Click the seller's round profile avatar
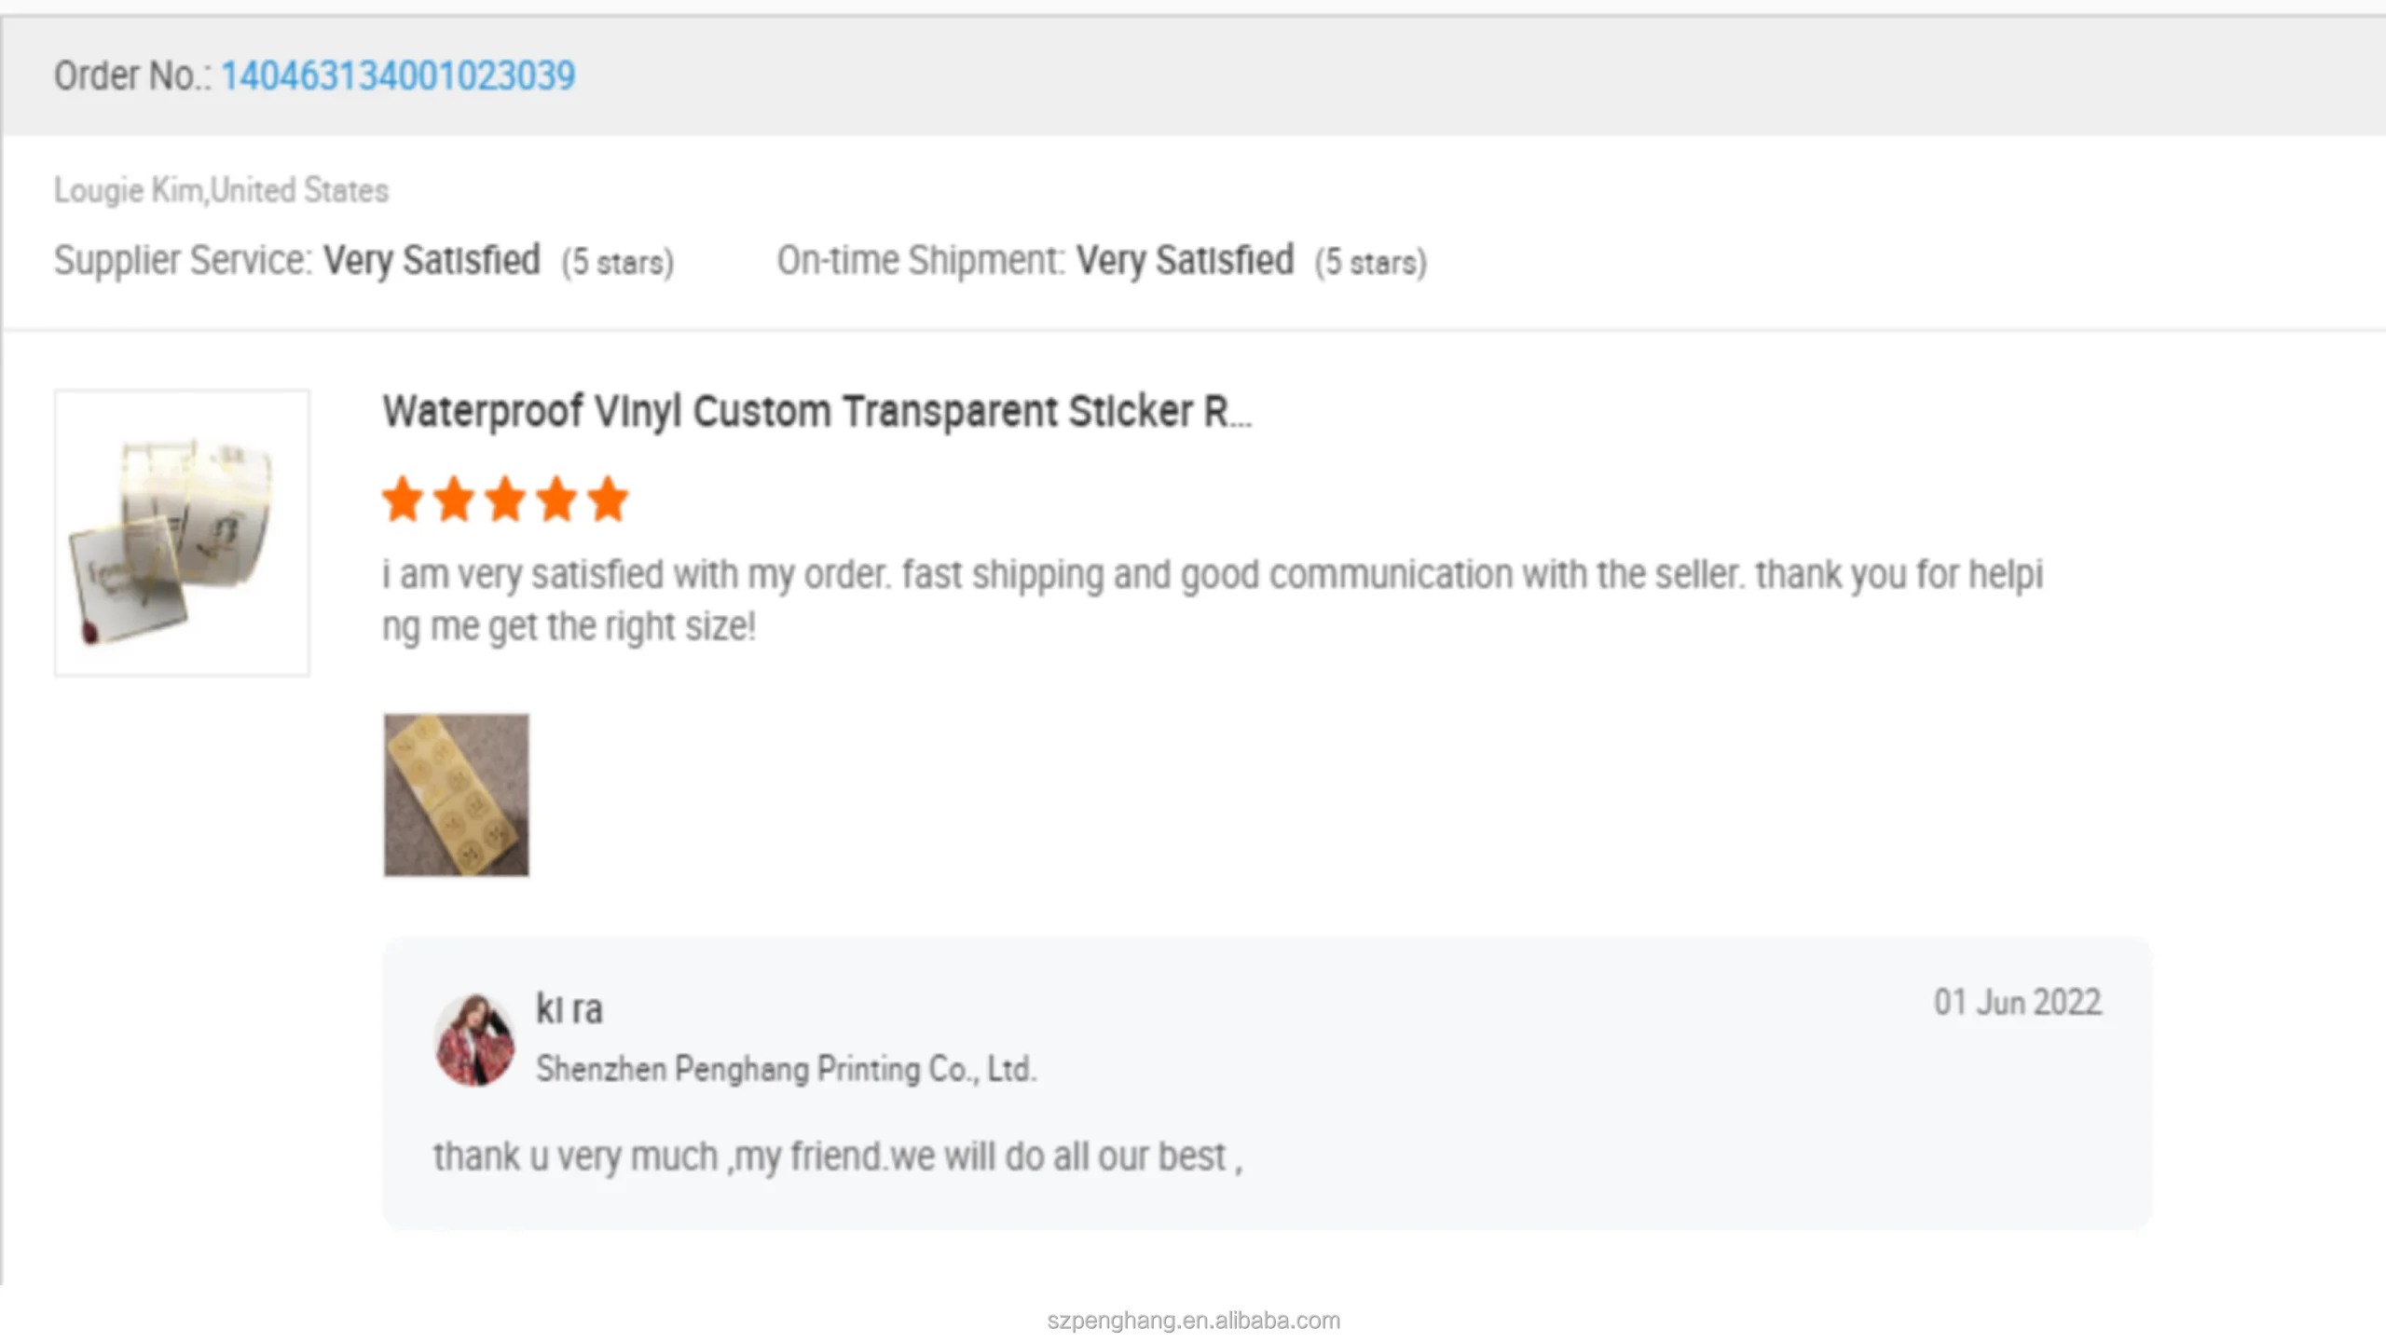 (474, 1039)
